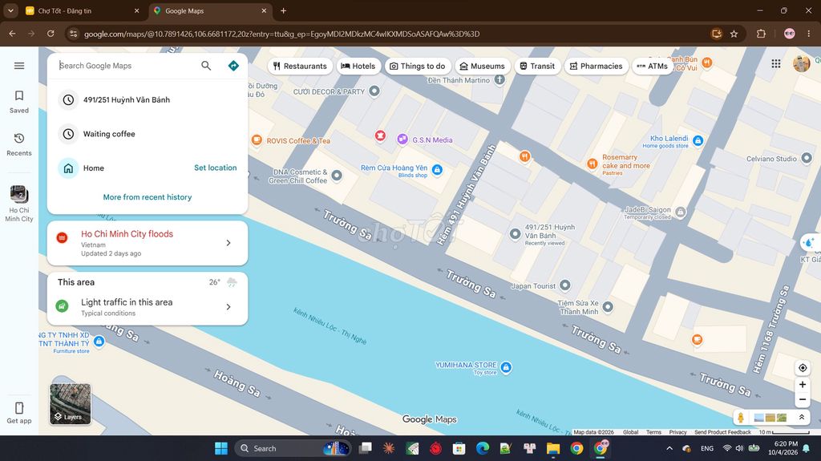Select recent search 491/251 Huỳnh Văn Bánh
Image resolution: width=821 pixels, height=461 pixels.
[x=148, y=99]
